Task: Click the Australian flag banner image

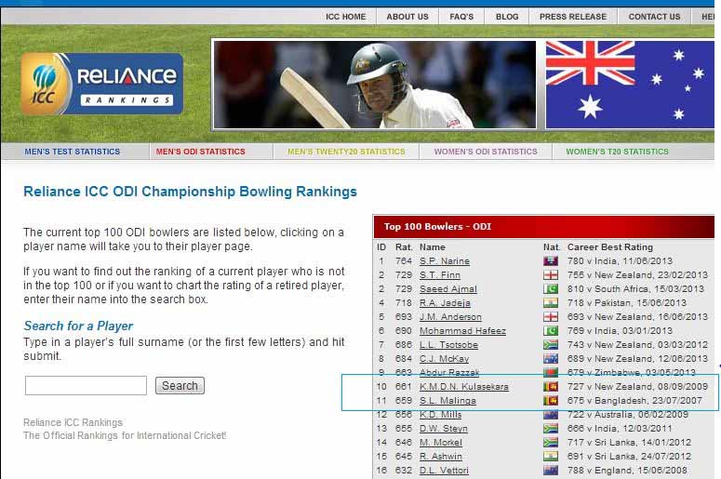Action: [x=630, y=85]
